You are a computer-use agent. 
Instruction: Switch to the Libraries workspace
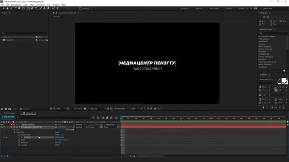tap(229, 9)
